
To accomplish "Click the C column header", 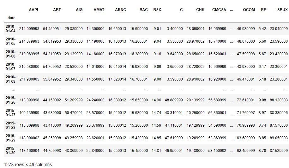I will click(181, 10).
